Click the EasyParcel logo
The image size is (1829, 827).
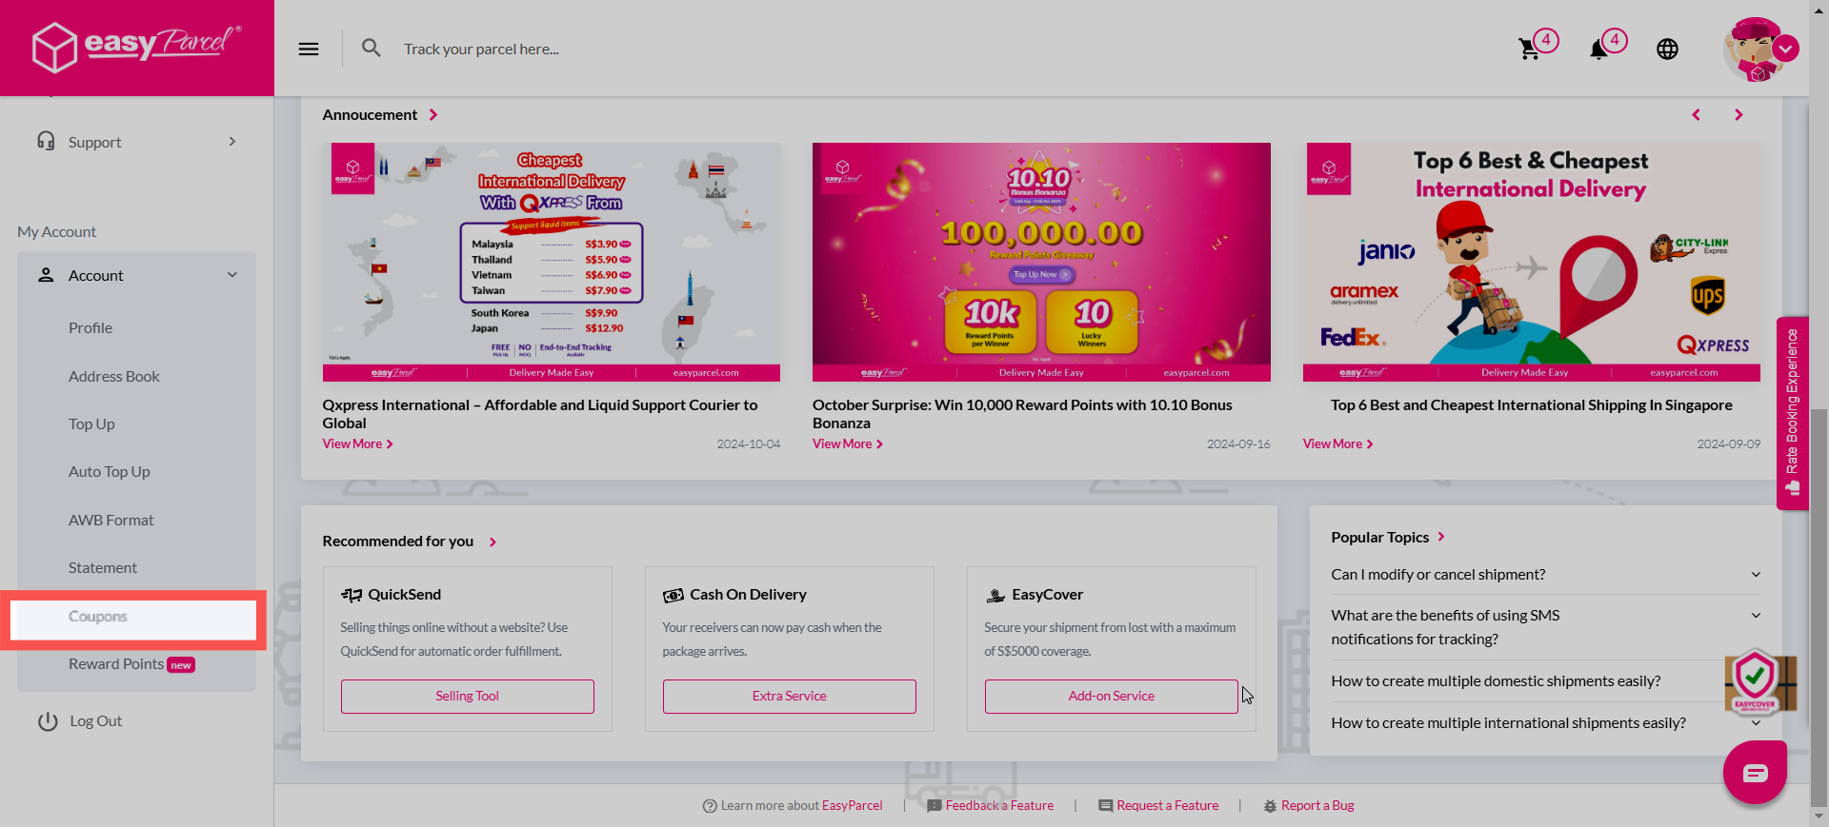[136, 46]
